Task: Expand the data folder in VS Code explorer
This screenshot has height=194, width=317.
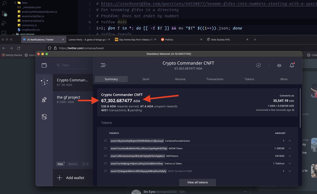Action: [15, 3]
